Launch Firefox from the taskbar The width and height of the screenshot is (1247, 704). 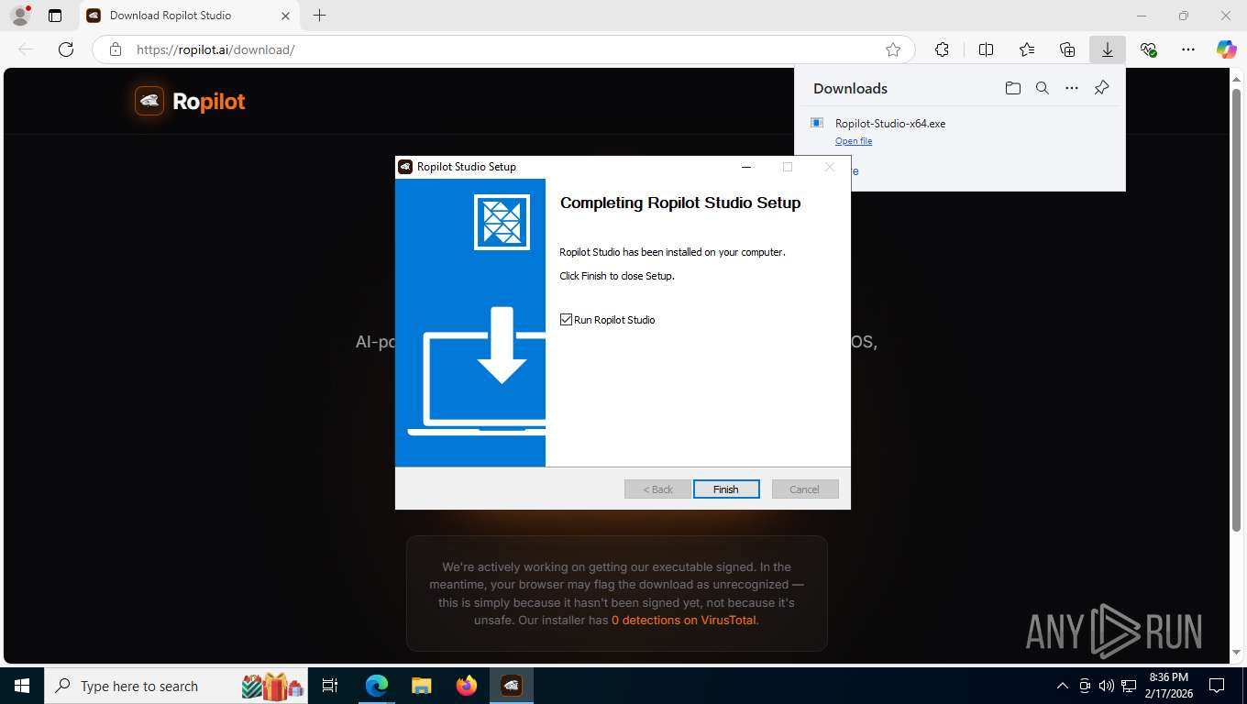466,686
